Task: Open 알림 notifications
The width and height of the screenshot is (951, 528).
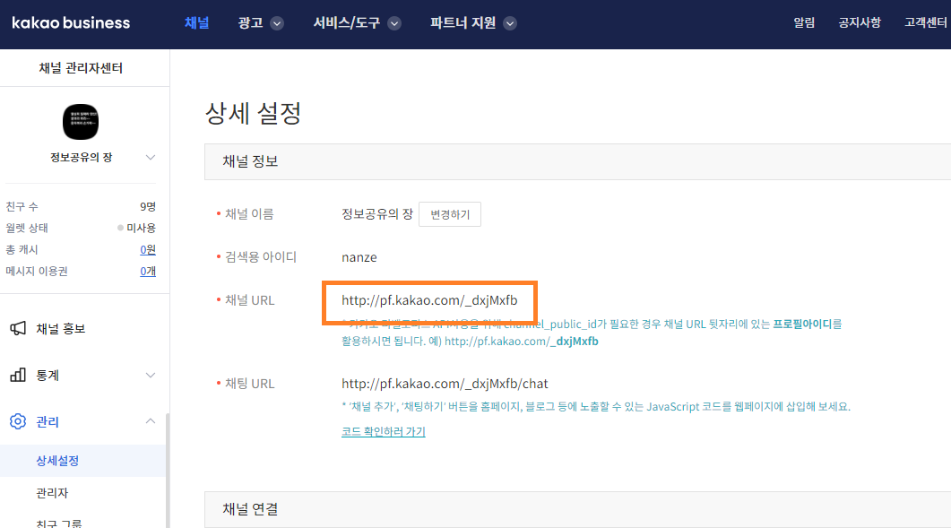Action: 804,22
